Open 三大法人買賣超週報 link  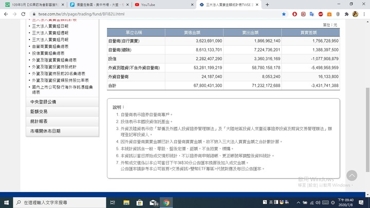click(x=50, y=33)
